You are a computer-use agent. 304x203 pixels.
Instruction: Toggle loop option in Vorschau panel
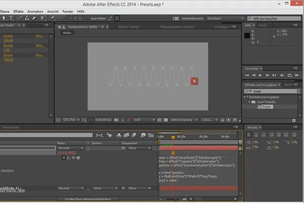[x=290, y=75]
